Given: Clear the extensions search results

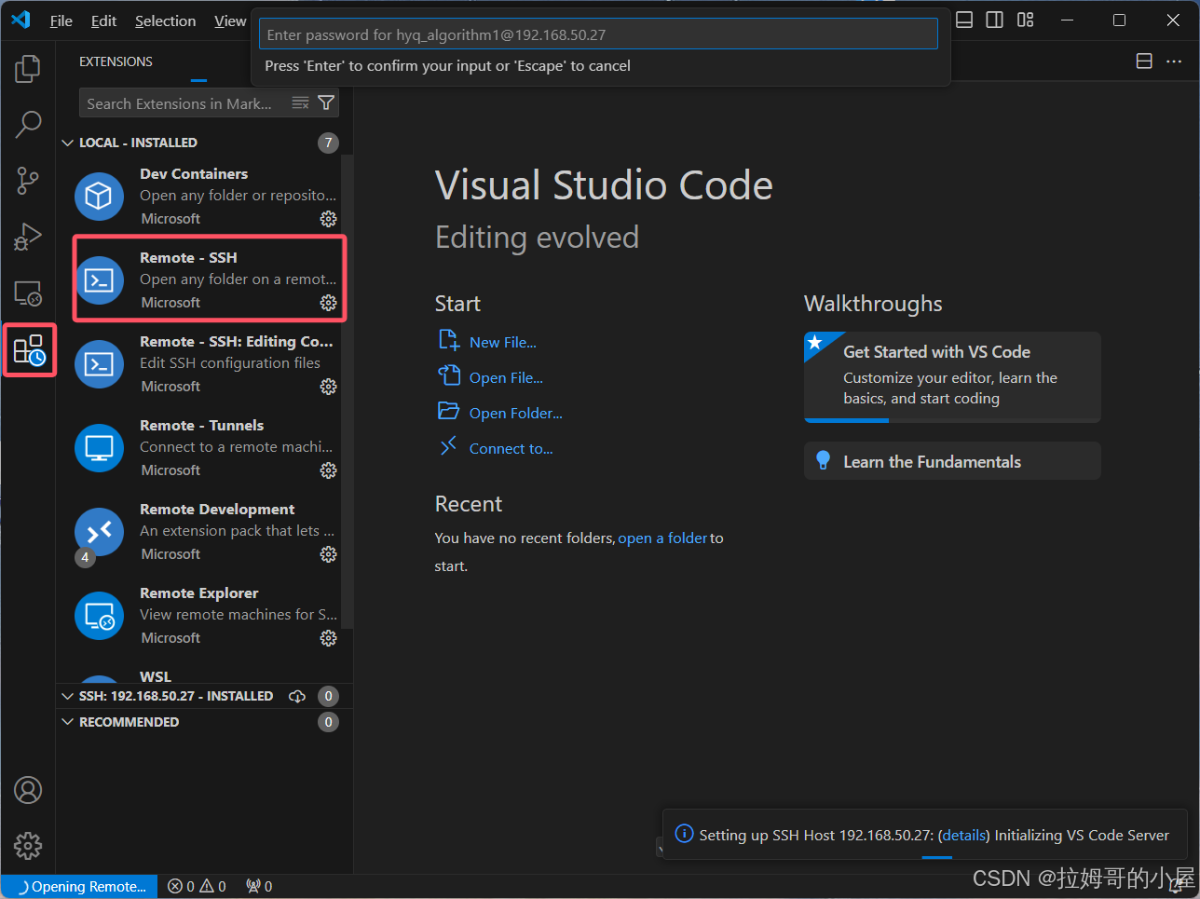Looking at the screenshot, I should pos(300,102).
